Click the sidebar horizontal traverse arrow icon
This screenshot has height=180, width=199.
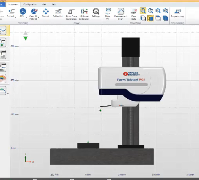pos(3,67)
